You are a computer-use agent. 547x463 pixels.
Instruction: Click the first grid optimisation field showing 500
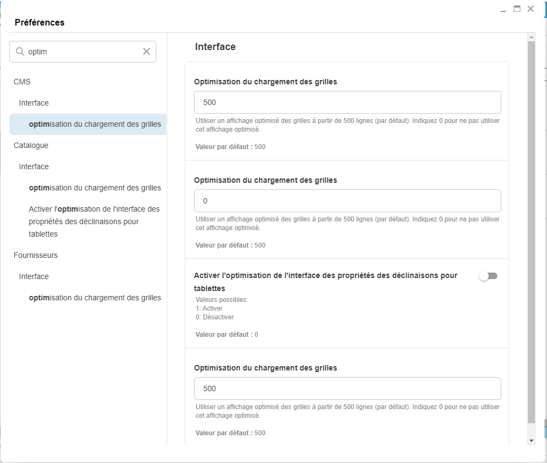347,102
